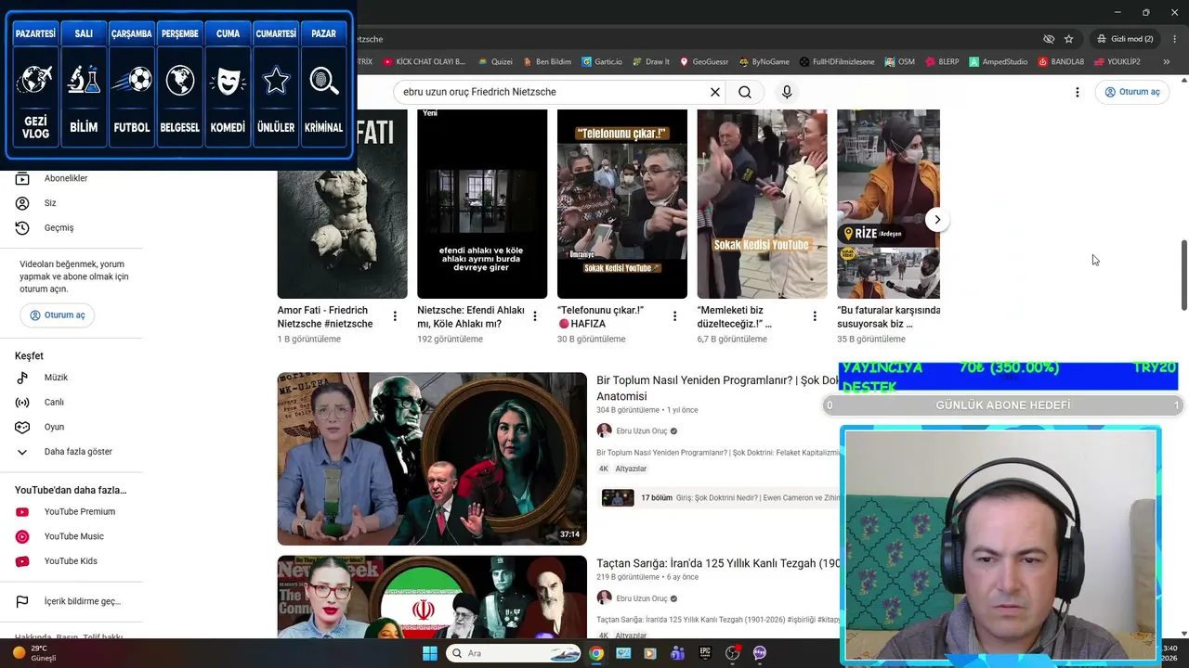Viewport: 1189px width, 668px height.
Task: Open the FullHDFilmizlesene bookmark
Action: (836, 62)
